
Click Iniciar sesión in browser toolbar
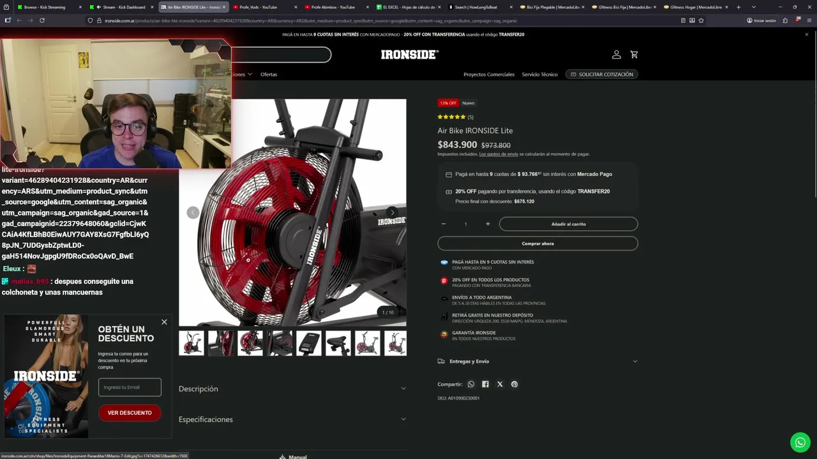(761, 20)
